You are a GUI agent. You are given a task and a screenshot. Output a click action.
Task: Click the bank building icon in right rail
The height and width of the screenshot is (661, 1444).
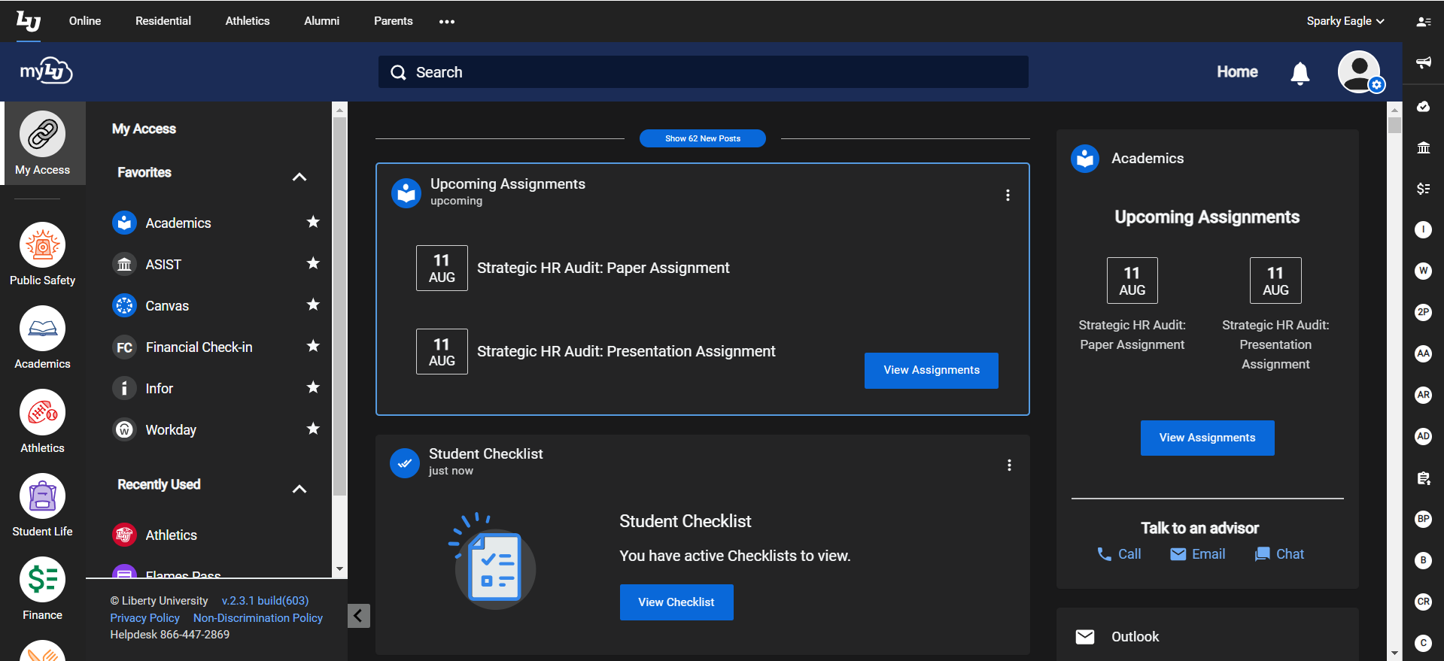point(1423,147)
